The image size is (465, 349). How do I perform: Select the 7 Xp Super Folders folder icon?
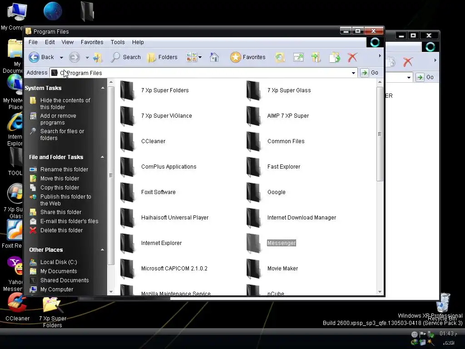(x=128, y=90)
